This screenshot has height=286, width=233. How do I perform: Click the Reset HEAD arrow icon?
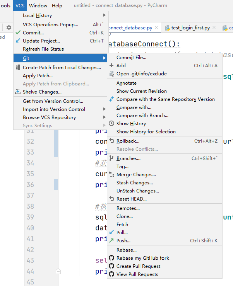click(111, 199)
